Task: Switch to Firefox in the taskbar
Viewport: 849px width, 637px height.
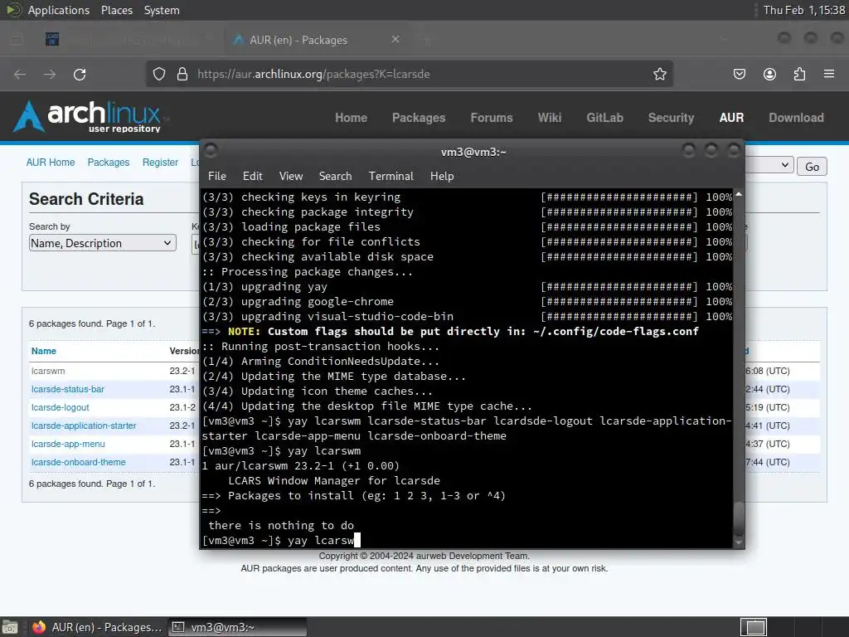Action: (x=98, y=627)
